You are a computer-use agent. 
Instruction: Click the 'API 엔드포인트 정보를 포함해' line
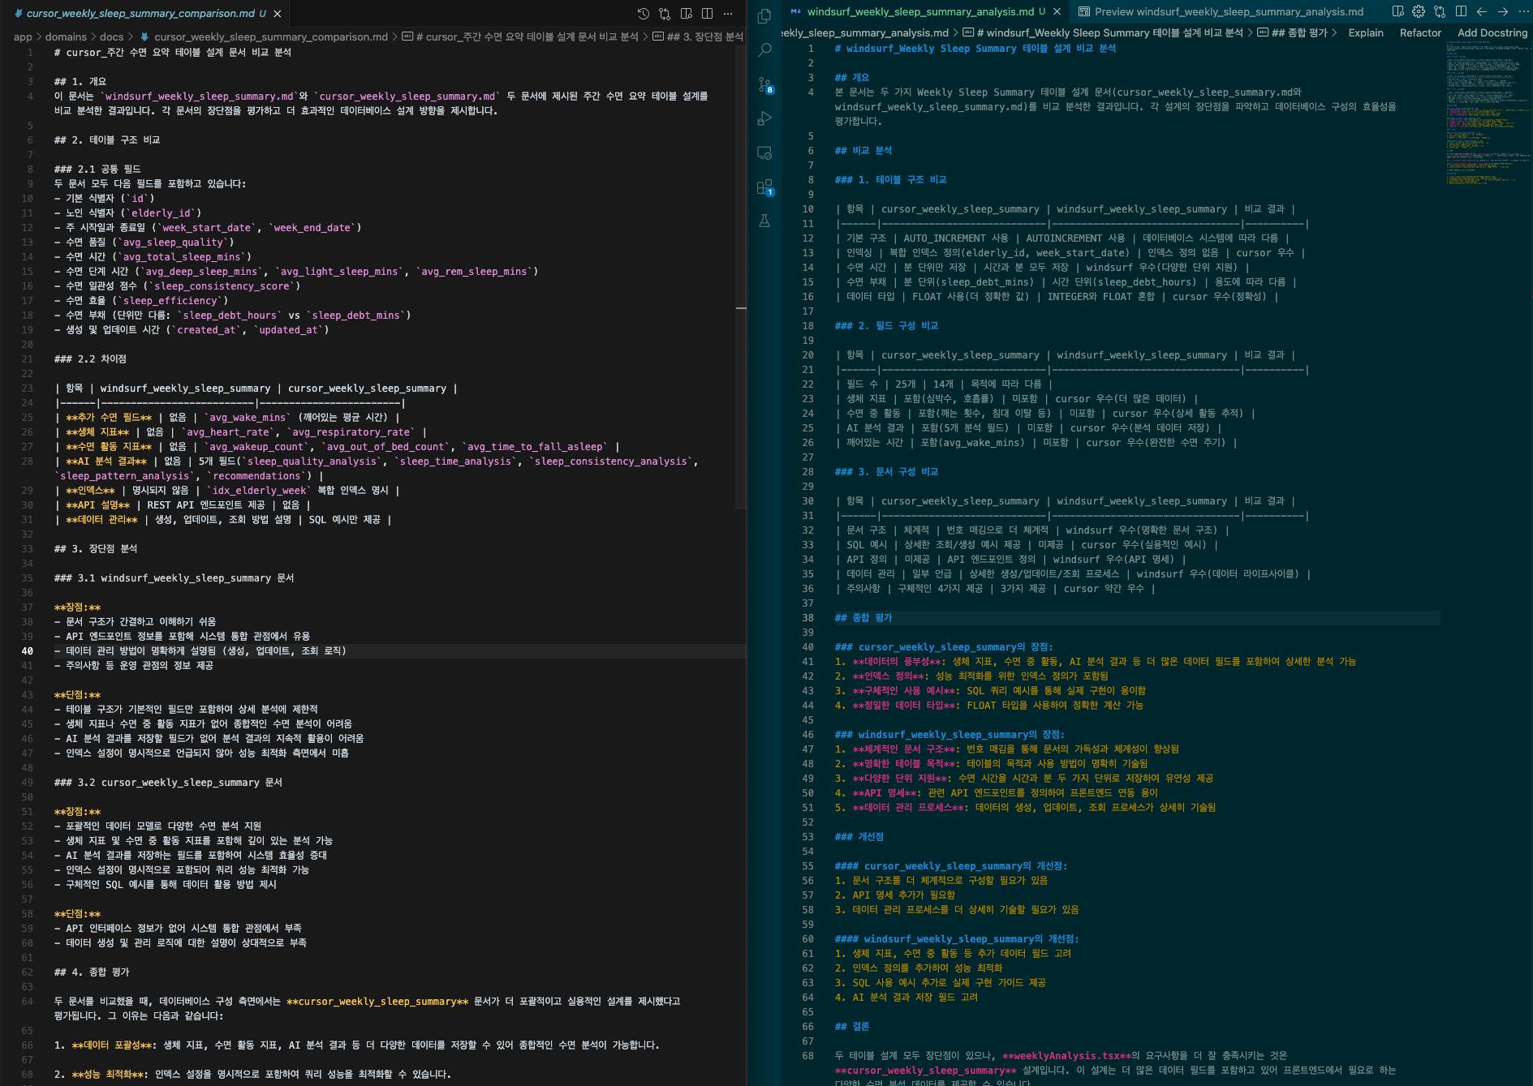coord(183,636)
